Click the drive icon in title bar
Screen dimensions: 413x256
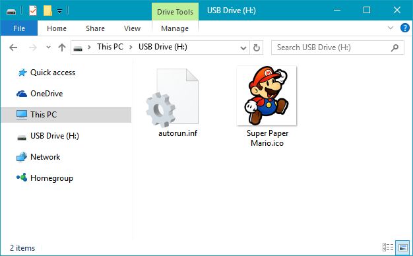click(11, 11)
